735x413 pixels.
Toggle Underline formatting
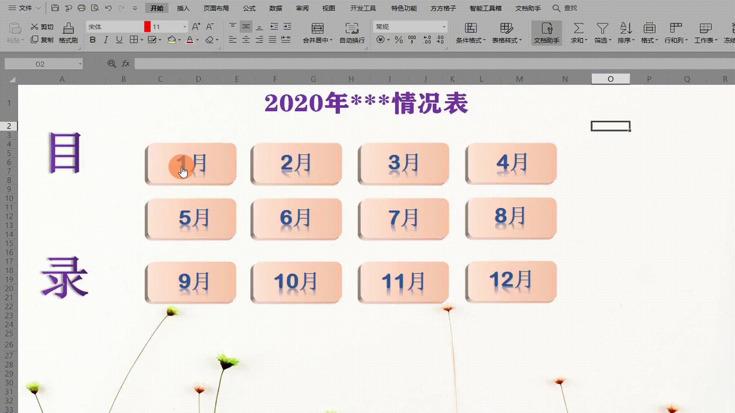coord(119,40)
